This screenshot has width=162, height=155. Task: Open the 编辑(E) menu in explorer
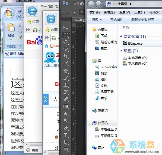[x=109, y=12]
